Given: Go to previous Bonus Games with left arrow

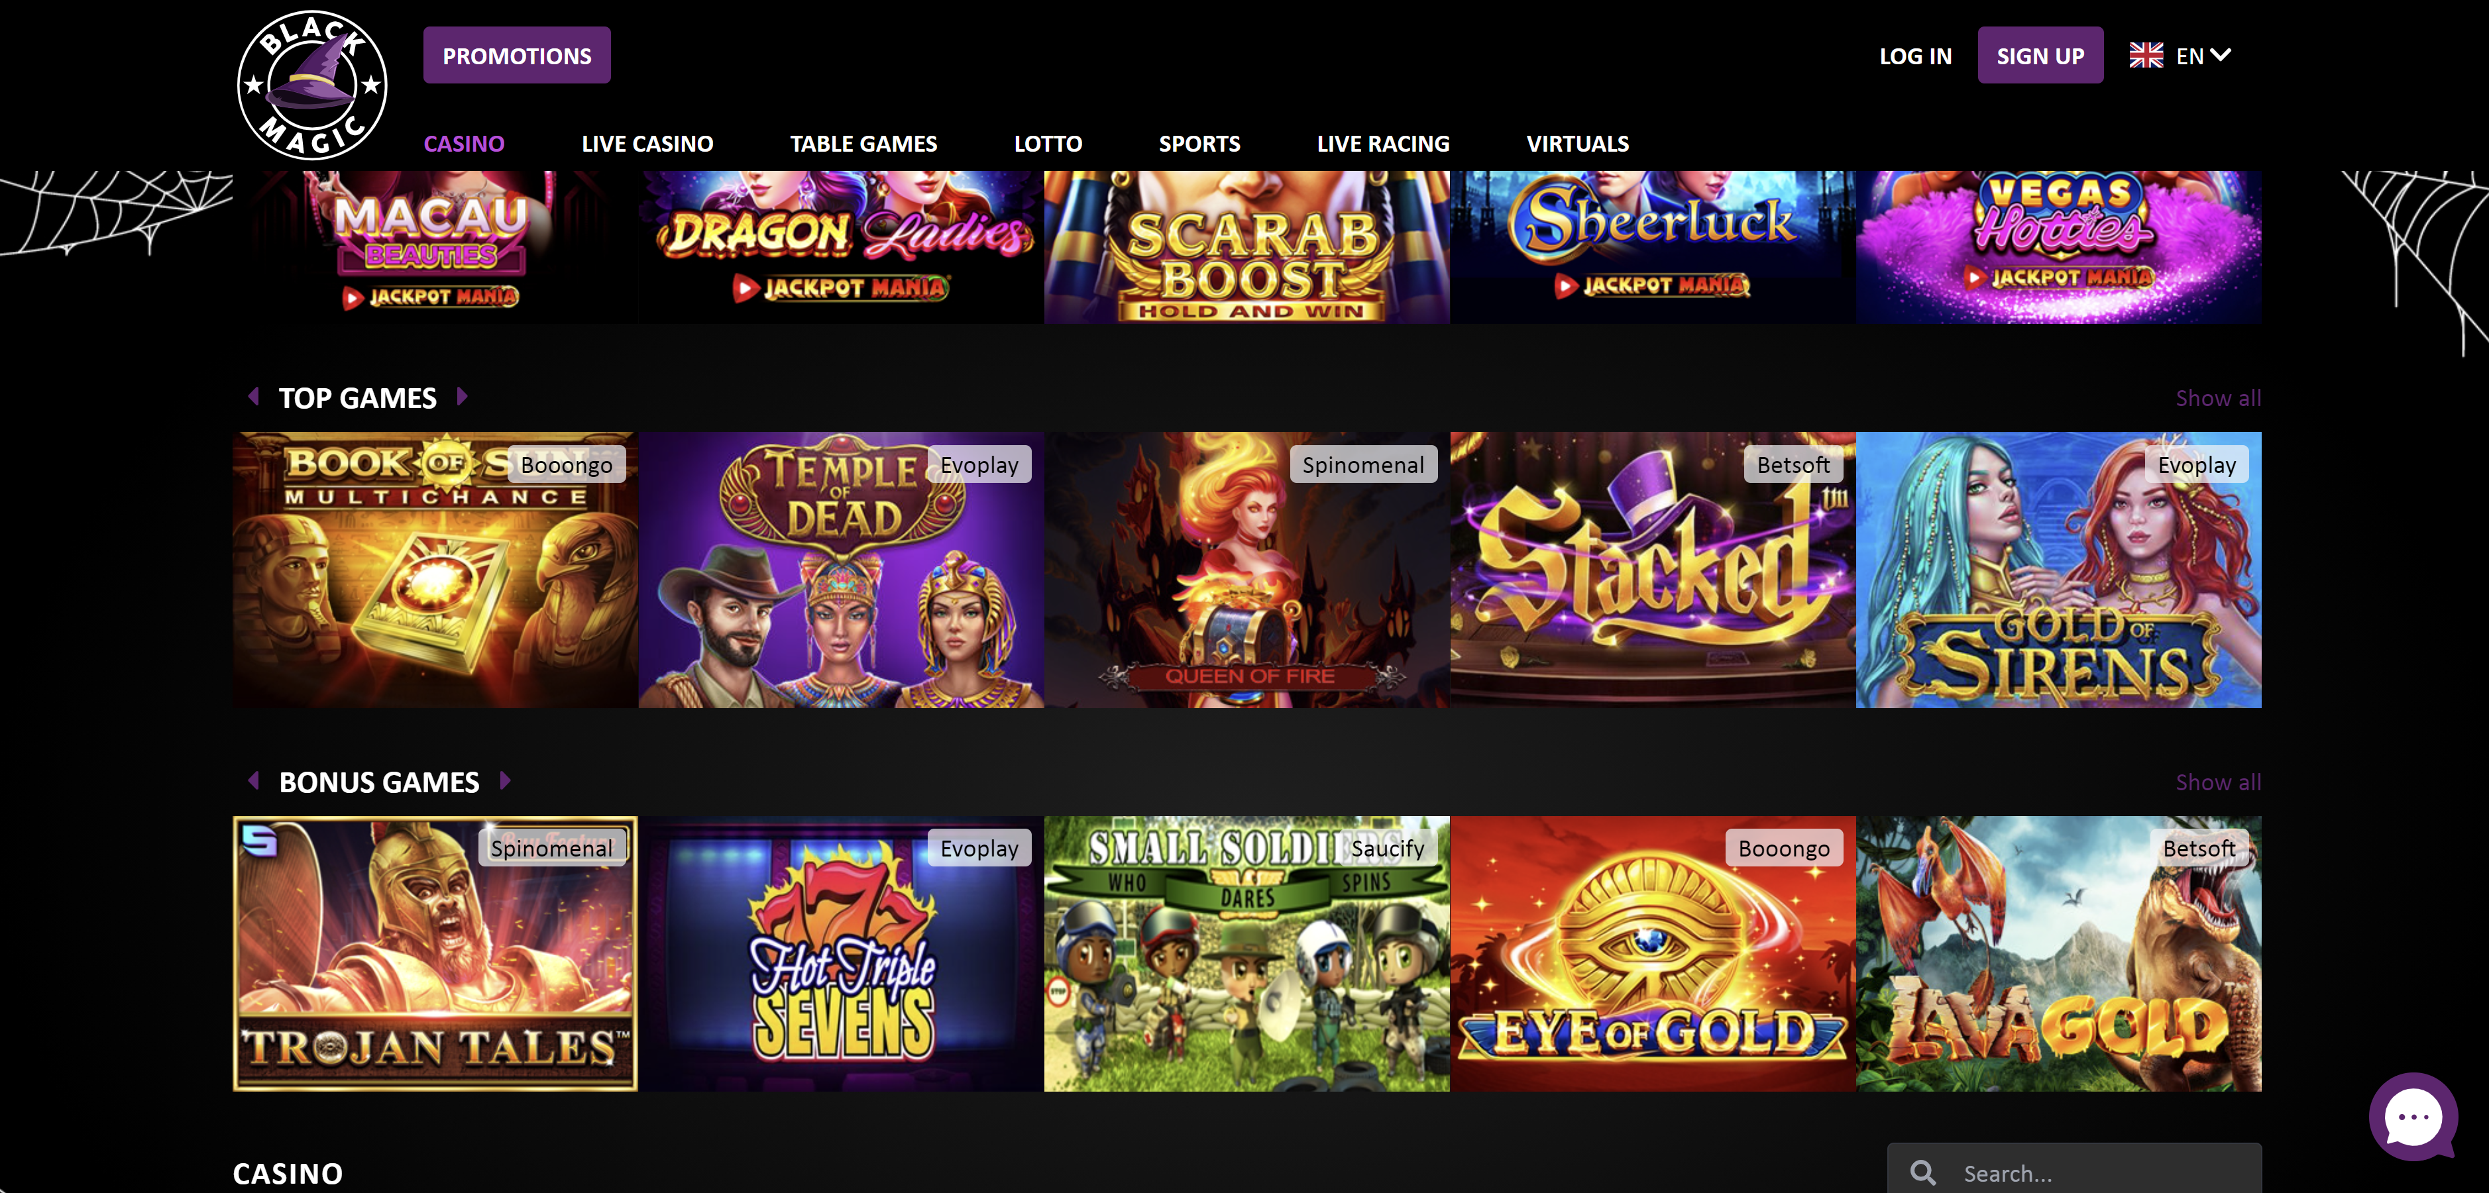Looking at the screenshot, I should coord(253,780).
